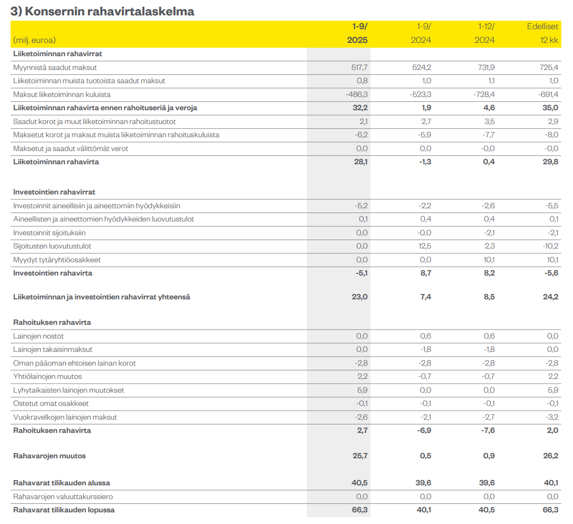Click the "Rahoituksen rahavirta" section heading
This screenshot has height=524, width=573.
(52, 323)
